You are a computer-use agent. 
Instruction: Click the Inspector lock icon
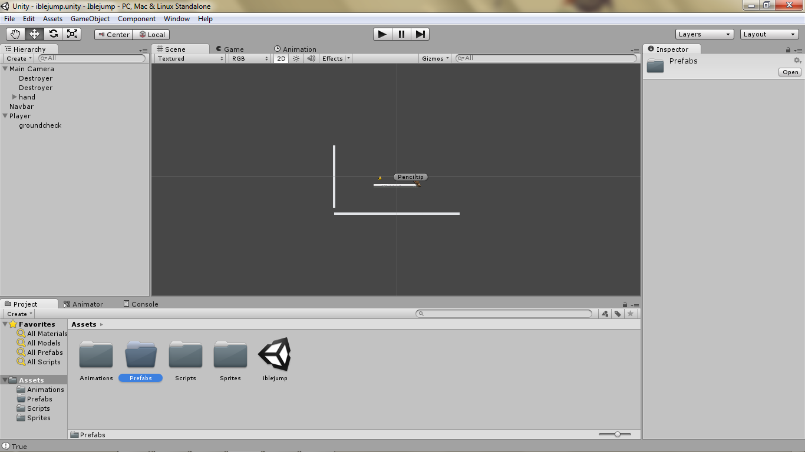[x=788, y=49]
